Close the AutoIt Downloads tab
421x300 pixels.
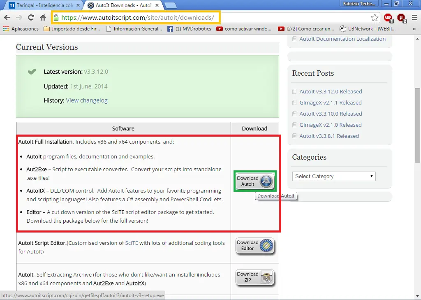coord(157,5)
